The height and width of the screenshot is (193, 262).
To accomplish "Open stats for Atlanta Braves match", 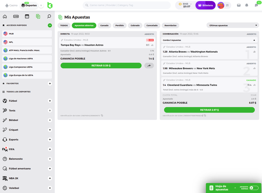I will point(254,52).
